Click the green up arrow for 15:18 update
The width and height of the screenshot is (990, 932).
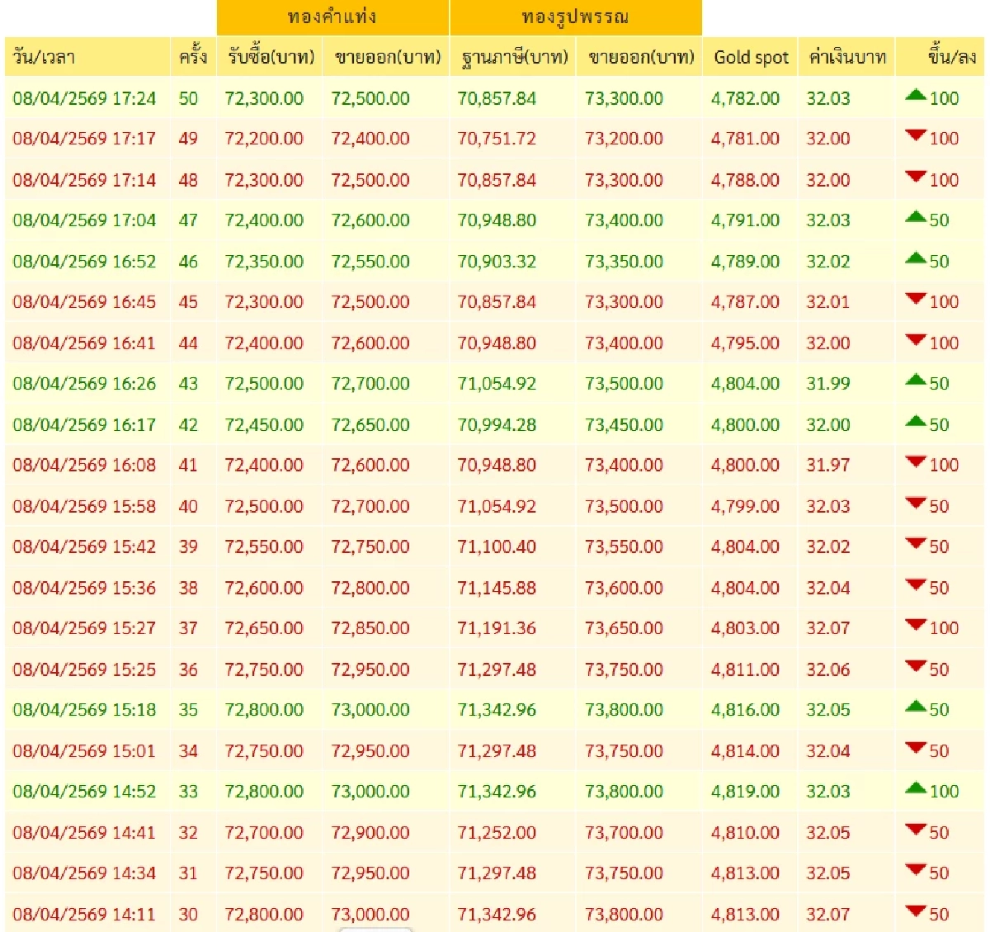[915, 707]
